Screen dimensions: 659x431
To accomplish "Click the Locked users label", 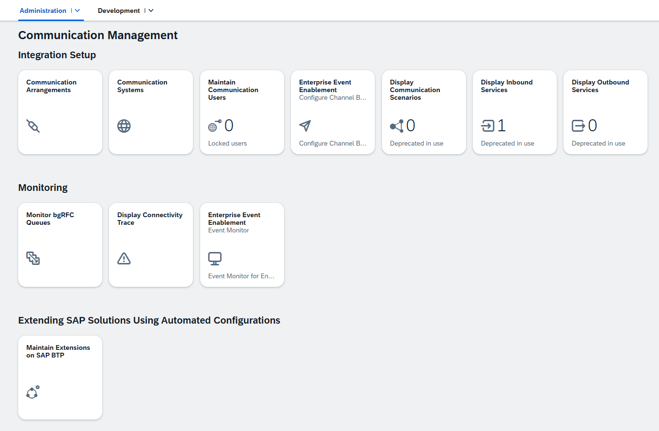I will point(227,143).
